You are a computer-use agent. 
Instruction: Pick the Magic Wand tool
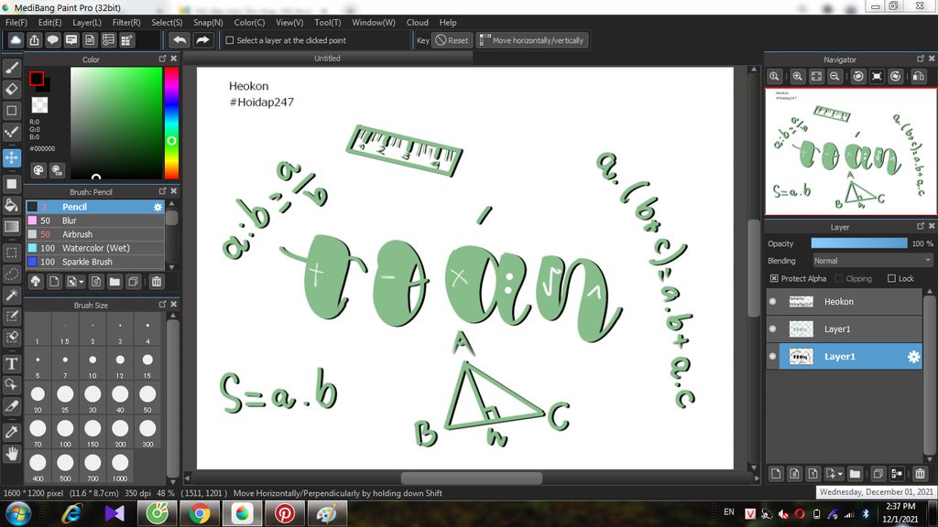(x=11, y=296)
